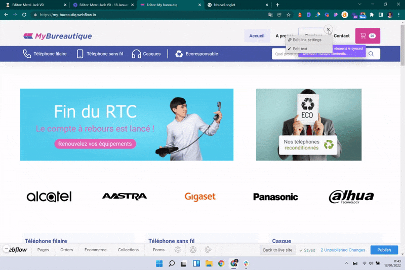The width and height of the screenshot is (405, 270).
Task: Open the Ecommerce editor tab
Action: (95, 250)
